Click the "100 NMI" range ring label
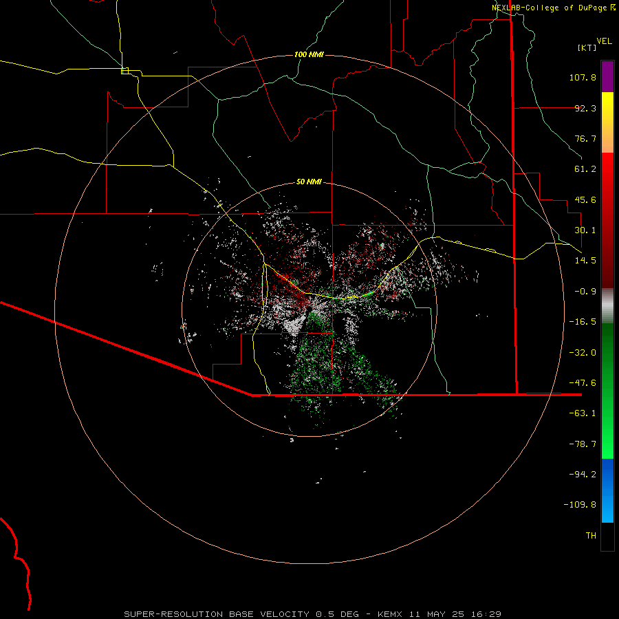The width and height of the screenshot is (619, 619). [309, 54]
